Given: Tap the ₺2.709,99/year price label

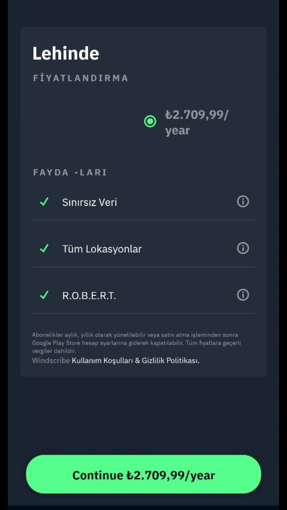Looking at the screenshot, I should click(197, 122).
